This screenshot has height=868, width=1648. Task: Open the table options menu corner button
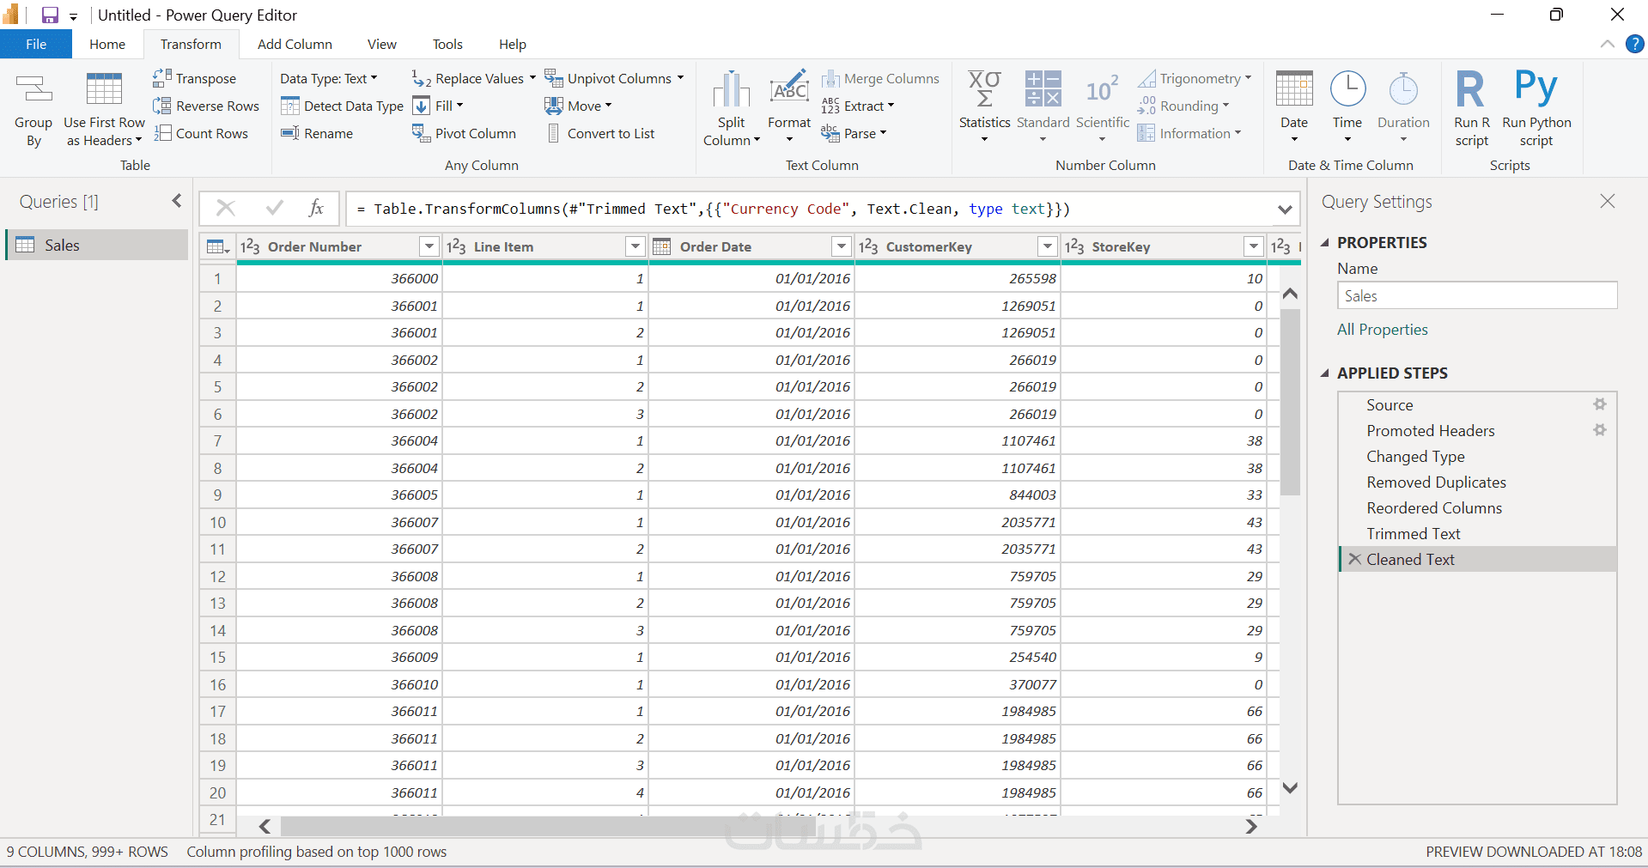click(218, 246)
